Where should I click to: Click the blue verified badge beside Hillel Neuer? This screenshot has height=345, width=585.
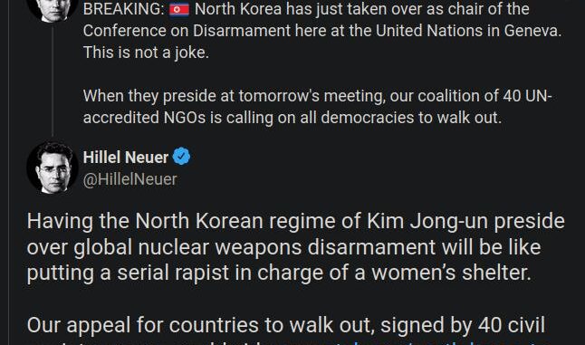(x=181, y=157)
